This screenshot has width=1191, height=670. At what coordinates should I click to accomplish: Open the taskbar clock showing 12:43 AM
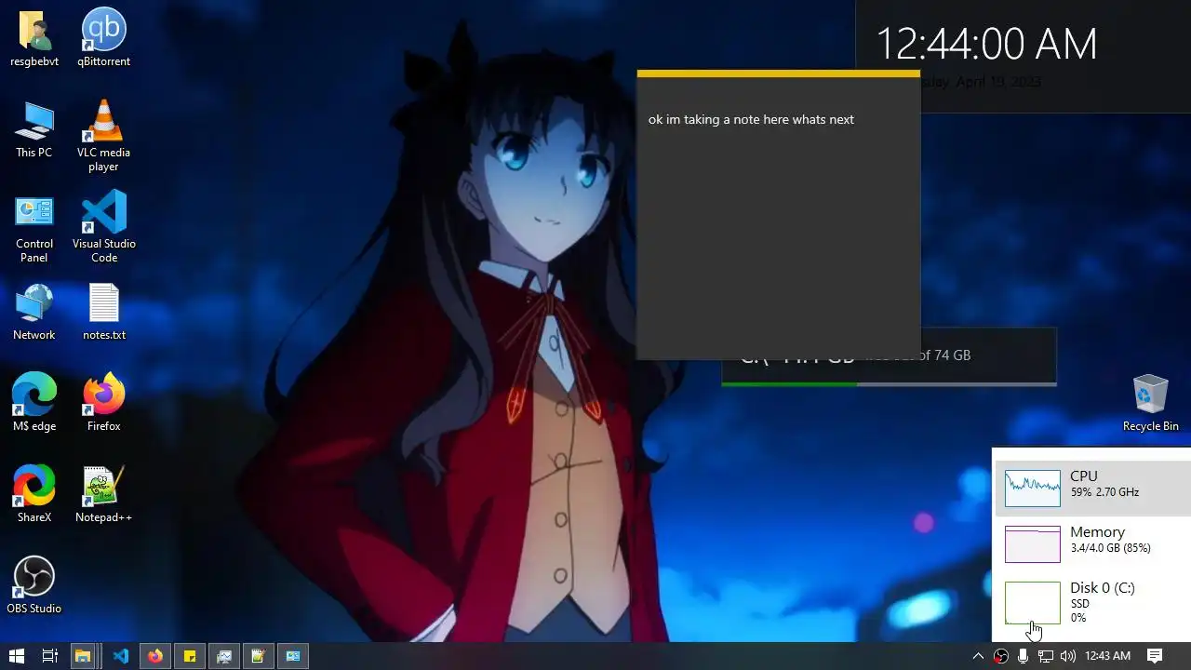pos(1107,656)
